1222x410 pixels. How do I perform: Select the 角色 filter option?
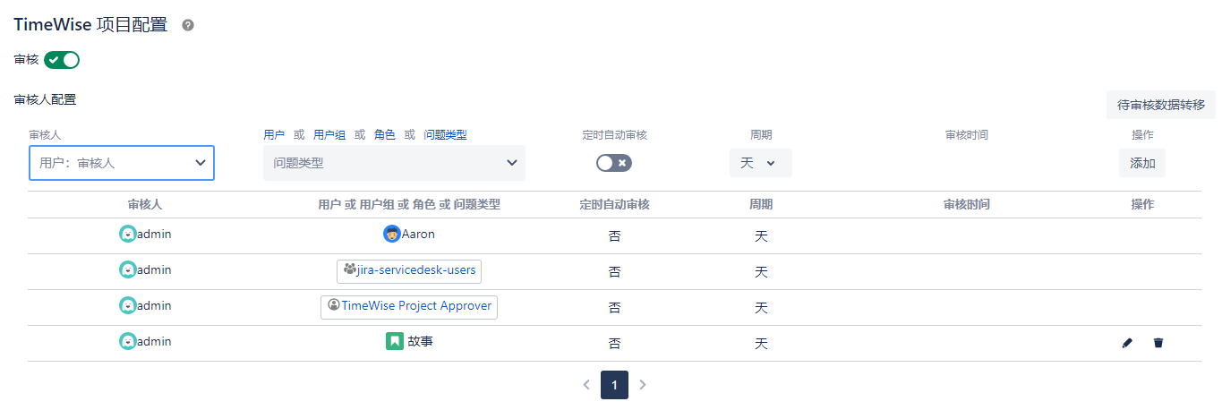pyautogui.click(x=385, y=135)
